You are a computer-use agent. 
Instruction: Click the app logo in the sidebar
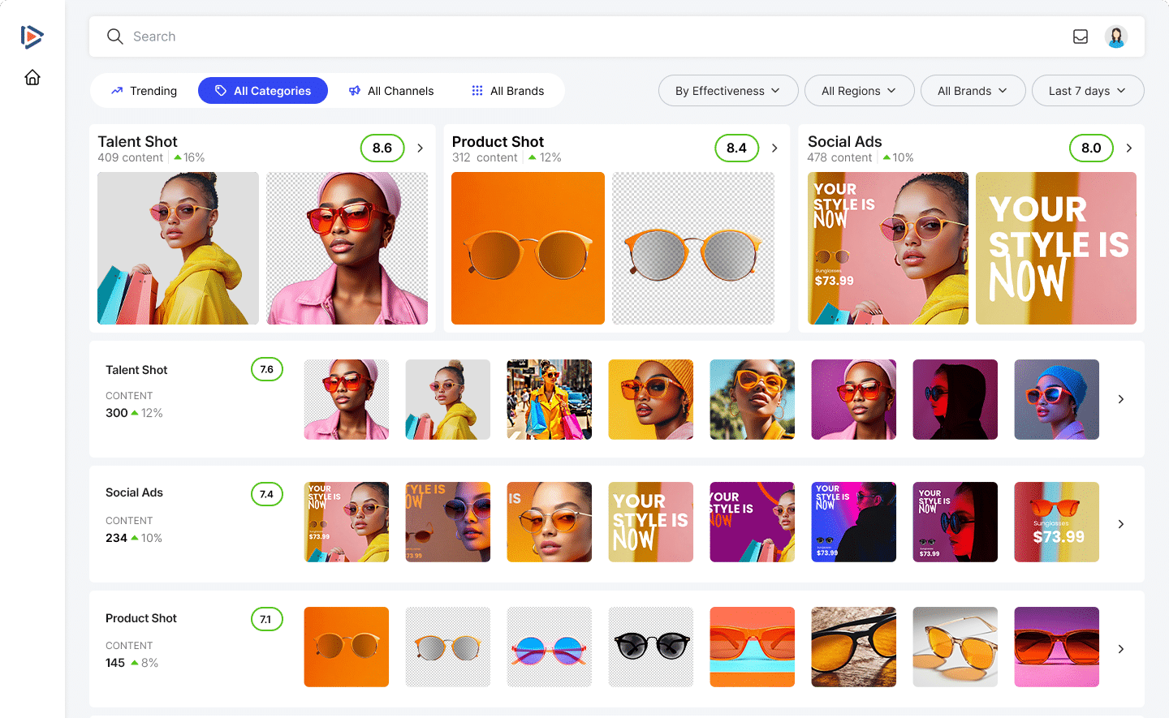(32, 37)
